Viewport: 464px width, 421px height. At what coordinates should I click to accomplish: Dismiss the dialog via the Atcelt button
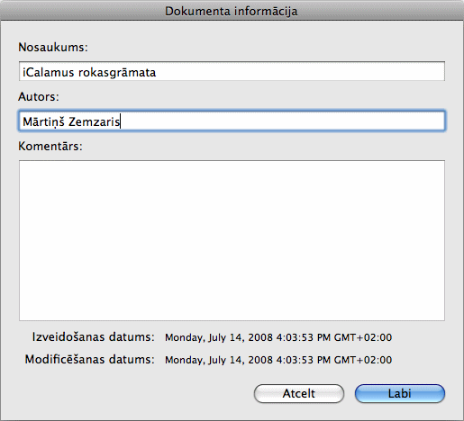pyautogui.click(x=299, y=393)
